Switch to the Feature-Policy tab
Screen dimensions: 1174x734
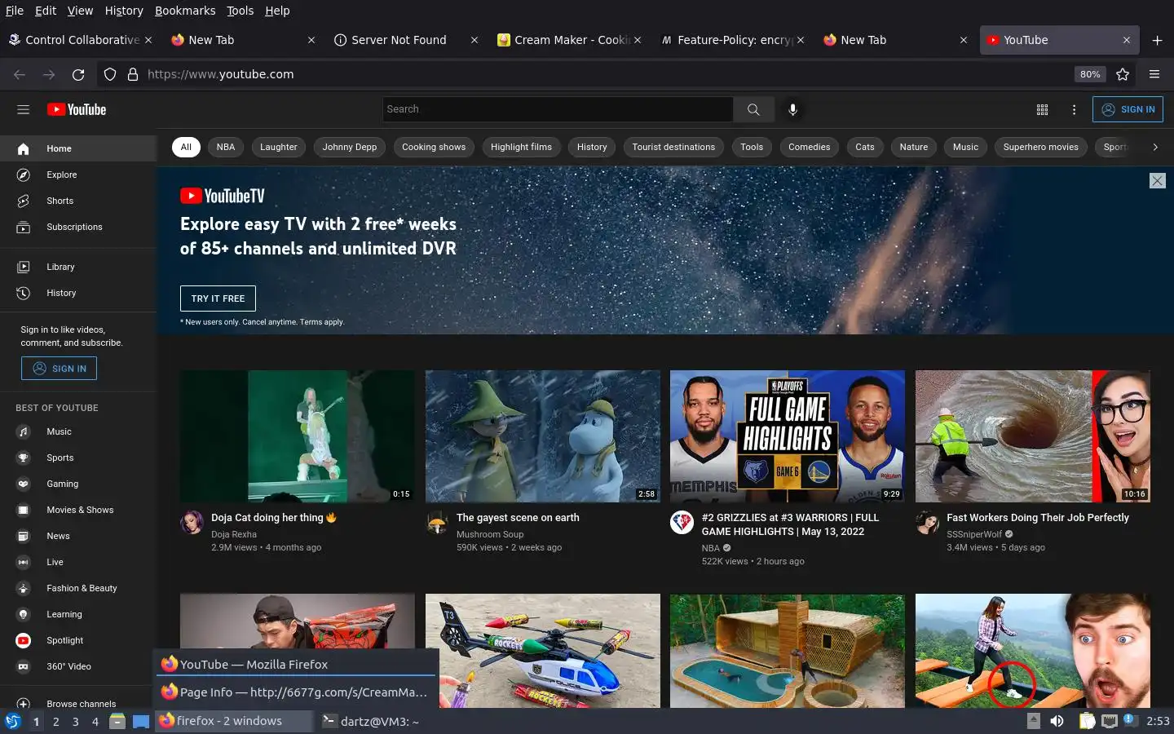(732, 40)
